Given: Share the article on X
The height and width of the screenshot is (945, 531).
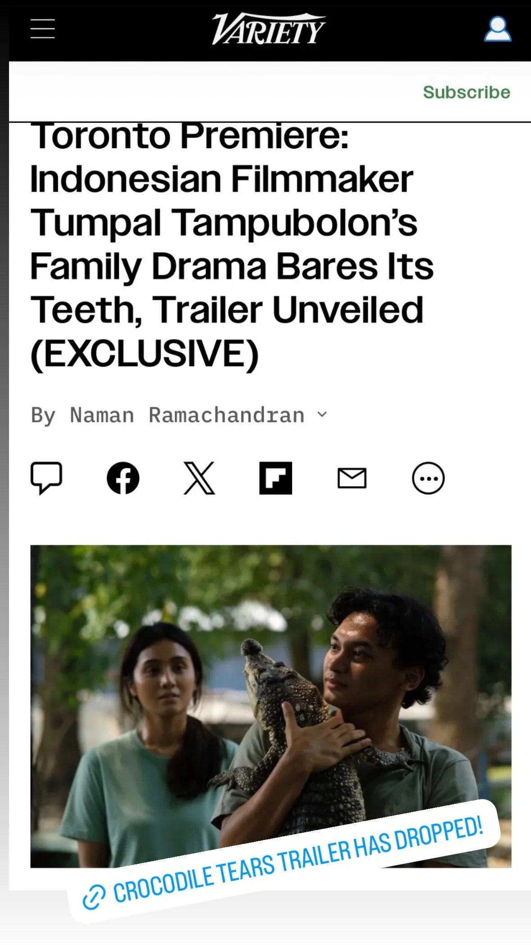Looking at the screenshot, I should pyautogui.click(x=199, y=478).
